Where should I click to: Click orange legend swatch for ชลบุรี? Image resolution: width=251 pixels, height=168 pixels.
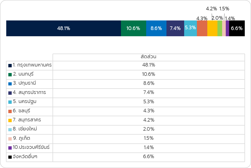pos(10,111)
